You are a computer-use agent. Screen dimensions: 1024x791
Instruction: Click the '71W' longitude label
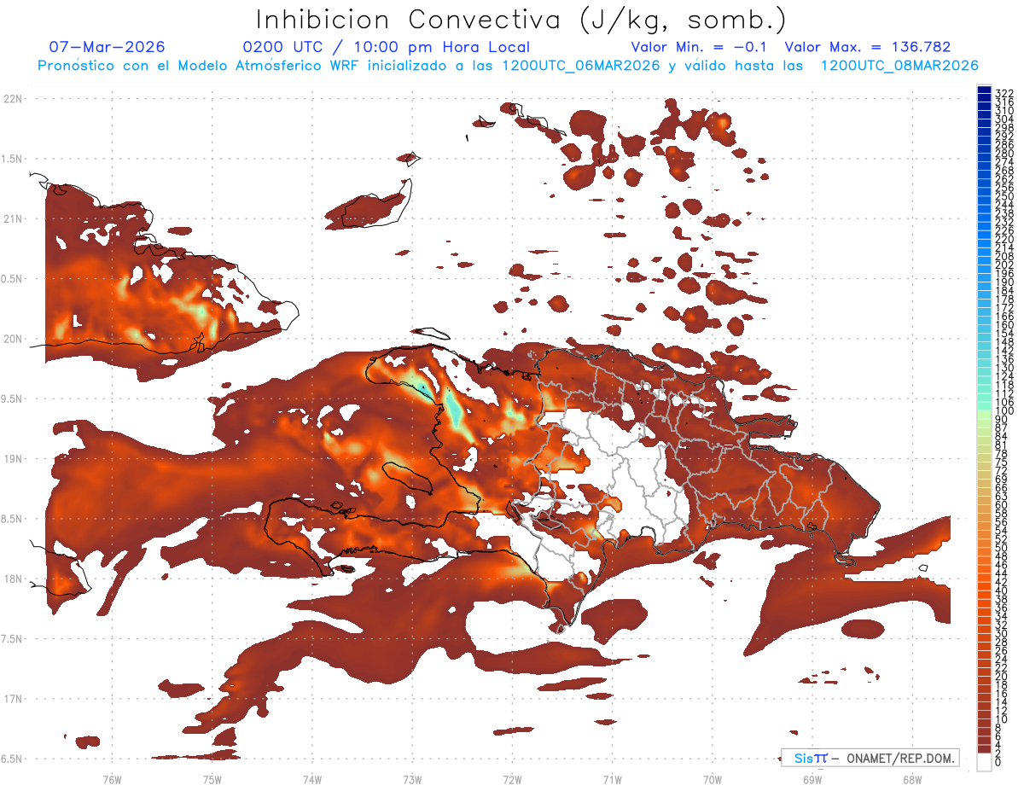[612, 779]
